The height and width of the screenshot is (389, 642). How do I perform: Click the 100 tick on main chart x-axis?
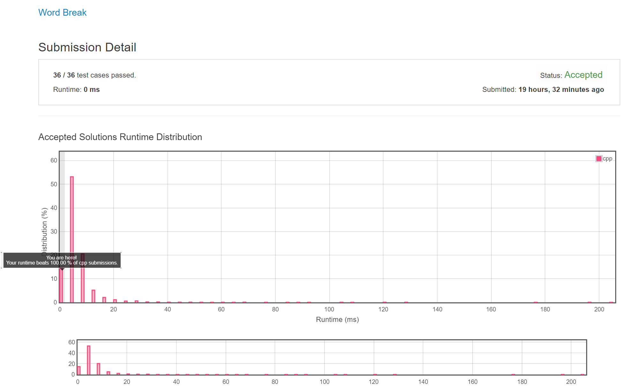point(329,309)
